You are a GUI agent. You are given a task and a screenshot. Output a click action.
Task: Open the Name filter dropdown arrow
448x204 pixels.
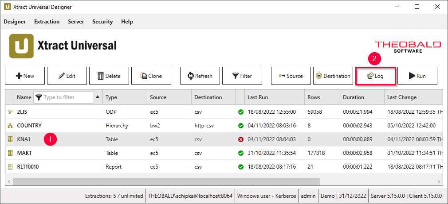pos(98,97)
